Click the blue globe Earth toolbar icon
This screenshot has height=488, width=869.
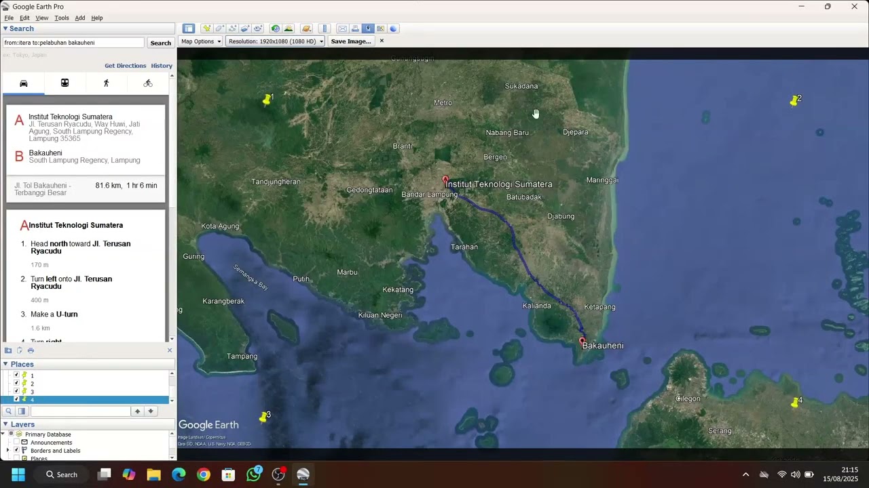click(x=393, y=28)
